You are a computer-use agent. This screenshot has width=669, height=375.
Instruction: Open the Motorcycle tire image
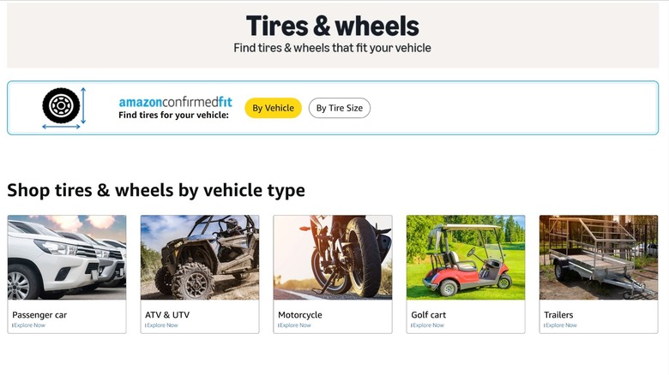coord(333,258)
